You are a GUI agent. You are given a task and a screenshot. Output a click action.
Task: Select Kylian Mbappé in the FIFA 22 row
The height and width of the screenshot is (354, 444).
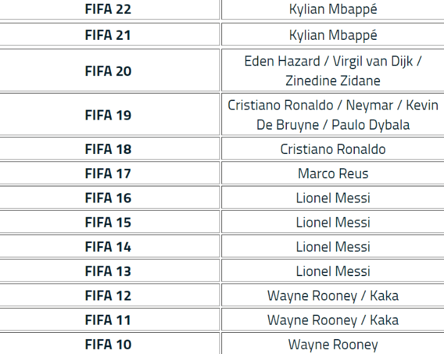pyautogui.click(x=333, y=10)
